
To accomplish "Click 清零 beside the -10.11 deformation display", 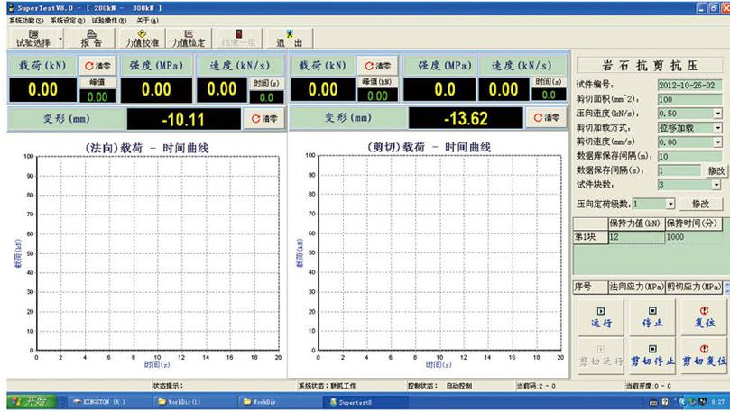I will pos(264,118).
